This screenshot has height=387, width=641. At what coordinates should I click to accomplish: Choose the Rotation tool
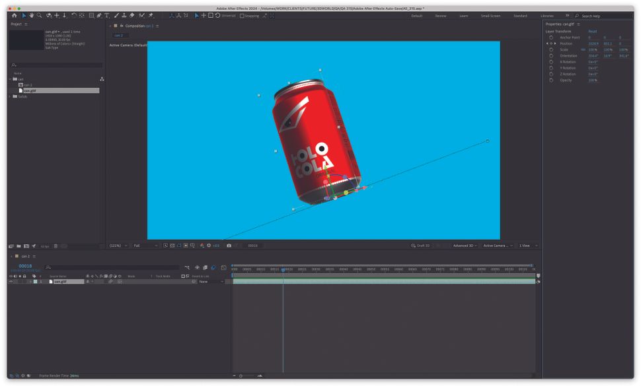coord(73,15)
